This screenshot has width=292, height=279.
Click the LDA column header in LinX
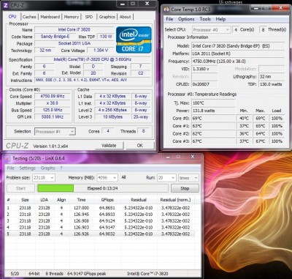[44, 200]
